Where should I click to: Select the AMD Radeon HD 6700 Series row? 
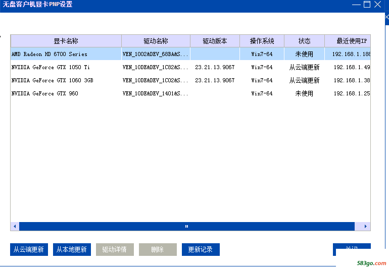[x=190, y=54]
